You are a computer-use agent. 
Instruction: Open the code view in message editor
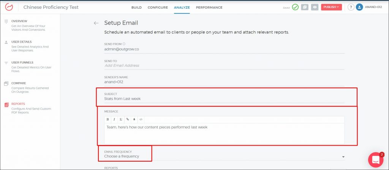141,119
